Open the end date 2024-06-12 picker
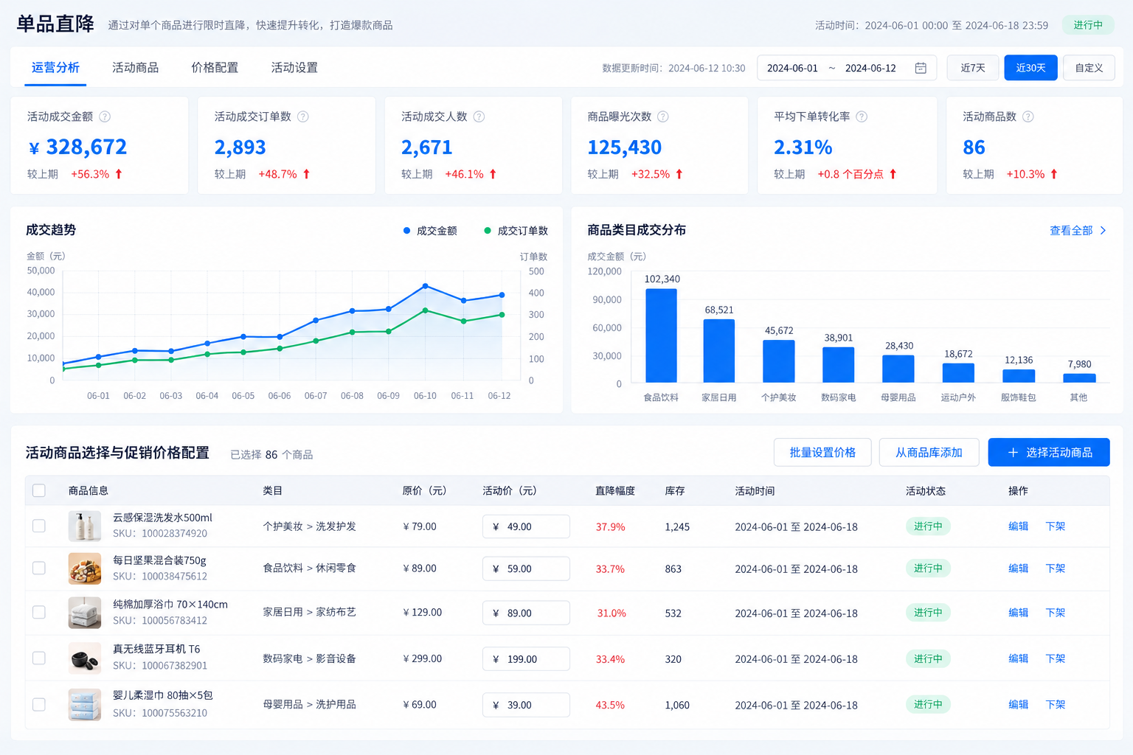Image resolution: width=1133 pixels, height=755 pixels. [x=870, y=68]
